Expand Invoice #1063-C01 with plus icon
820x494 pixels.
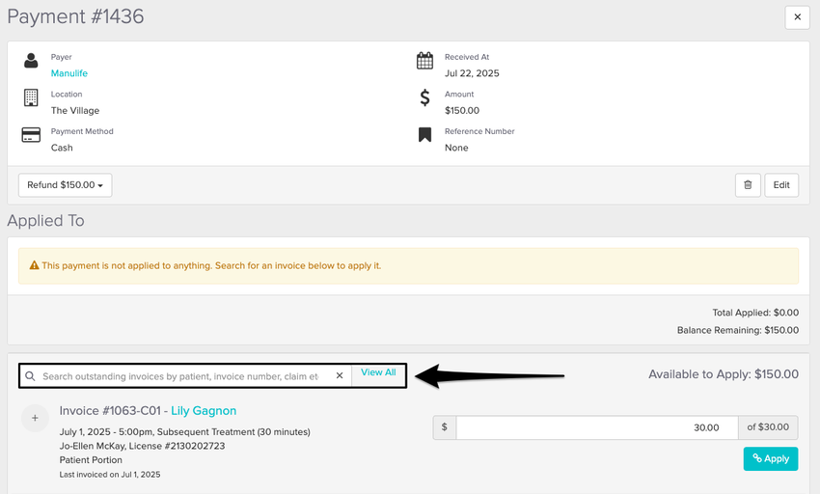35,418
